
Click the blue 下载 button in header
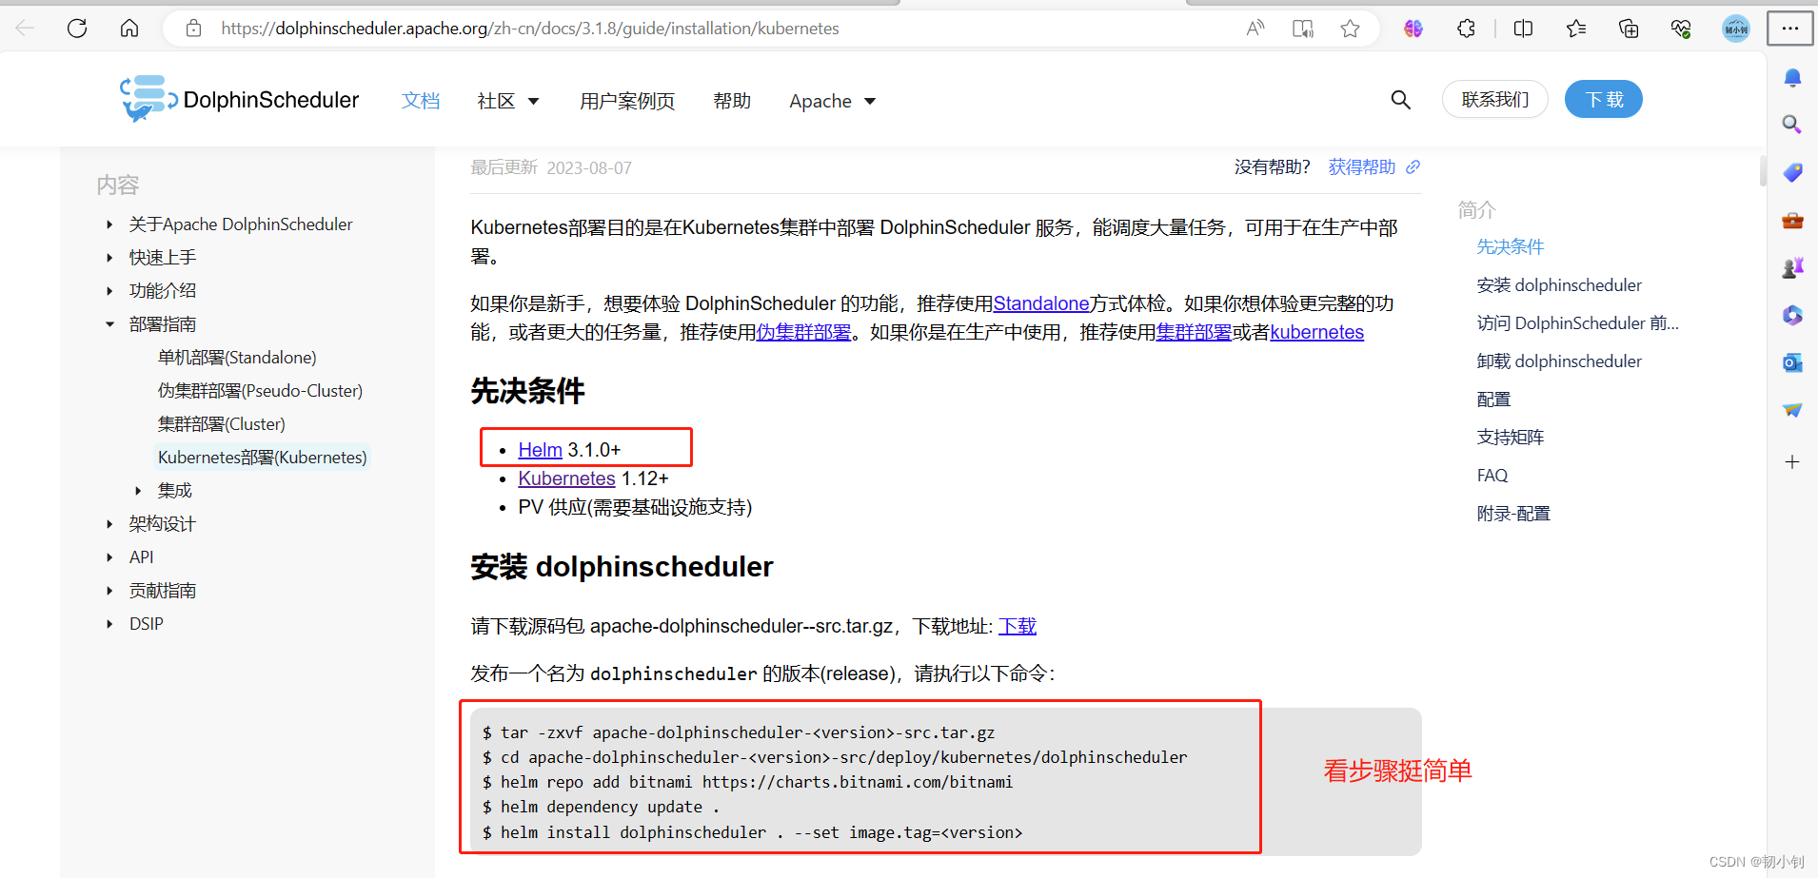1604,100
